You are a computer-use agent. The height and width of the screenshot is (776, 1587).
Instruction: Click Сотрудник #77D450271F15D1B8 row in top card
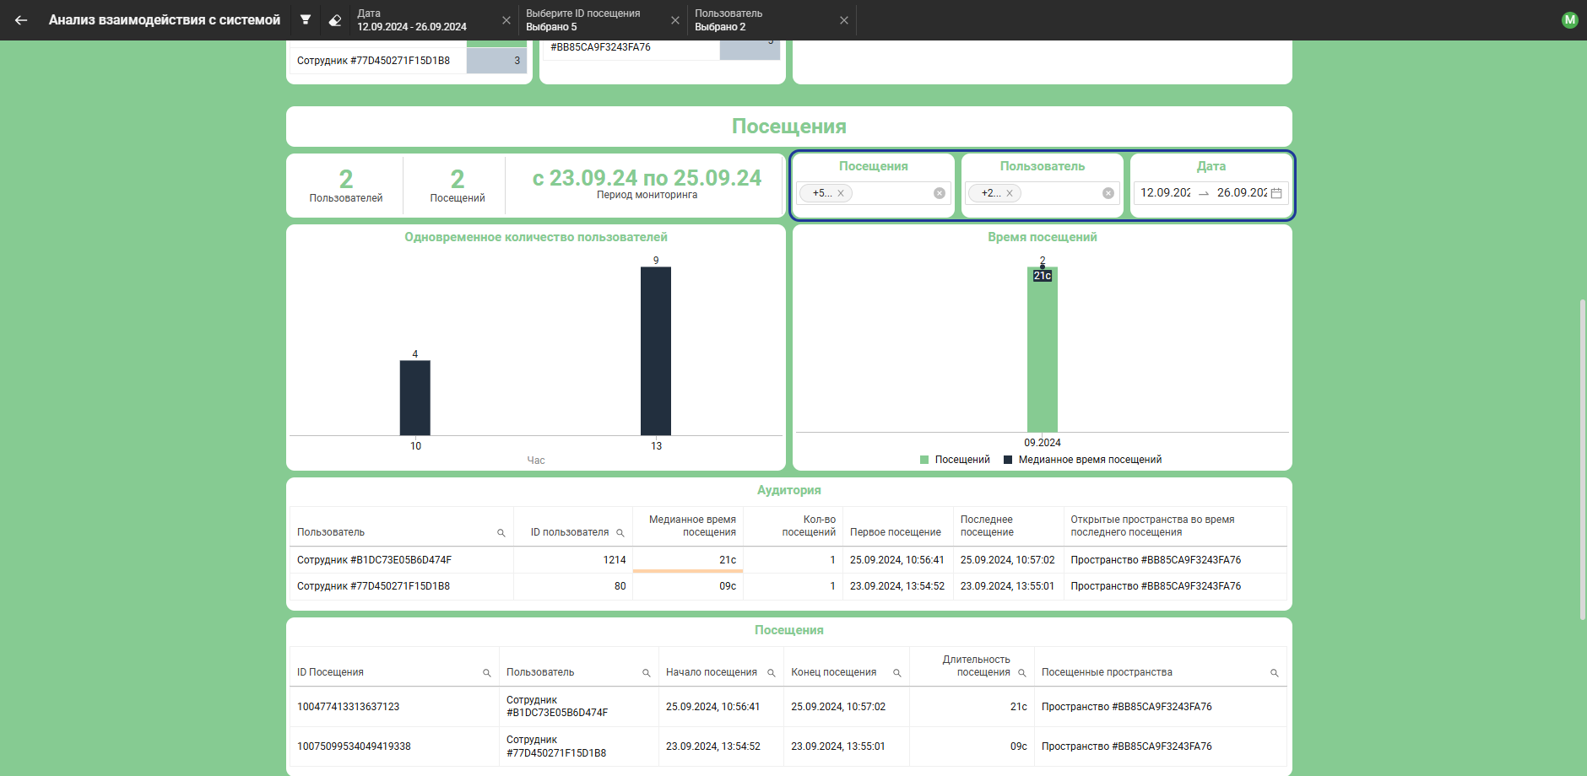[409, 61]
